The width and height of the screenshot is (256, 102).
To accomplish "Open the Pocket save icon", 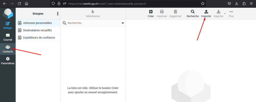I will 229,3.
